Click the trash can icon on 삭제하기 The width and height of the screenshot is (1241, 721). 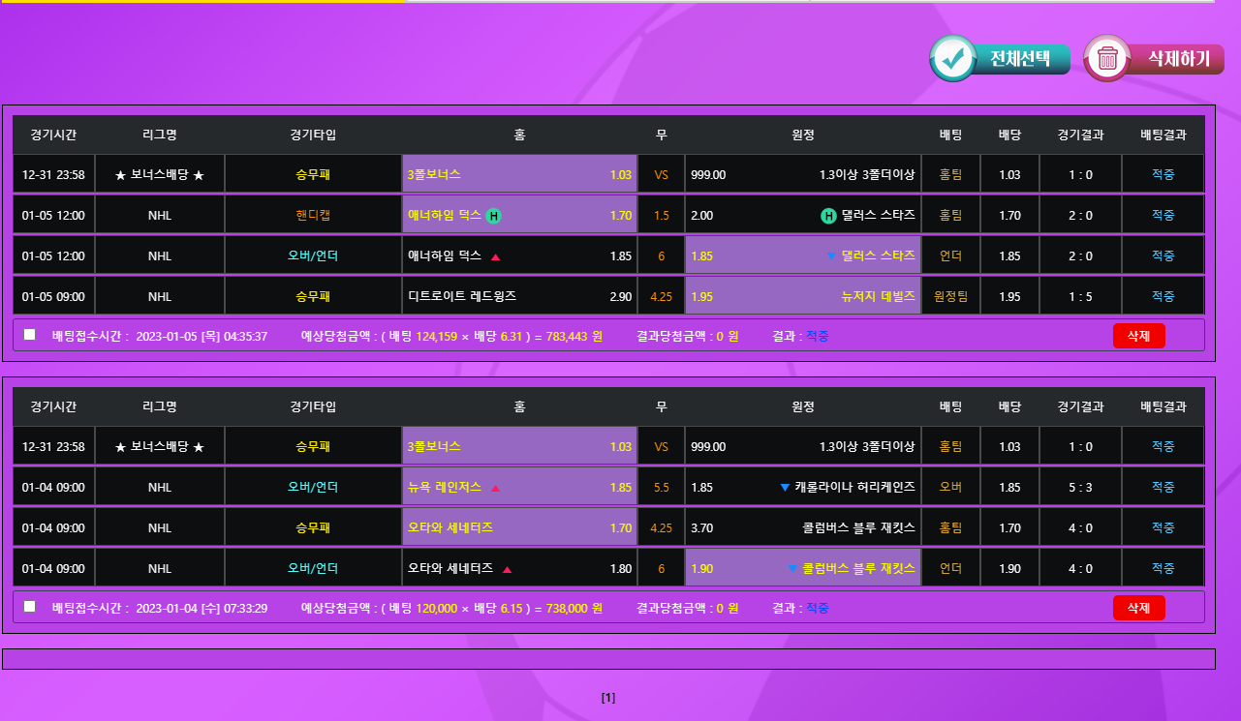point(1109,59)
